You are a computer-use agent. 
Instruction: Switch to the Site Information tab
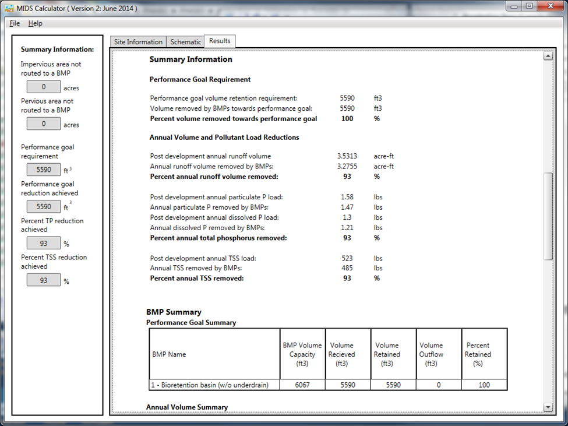(137, 42)
